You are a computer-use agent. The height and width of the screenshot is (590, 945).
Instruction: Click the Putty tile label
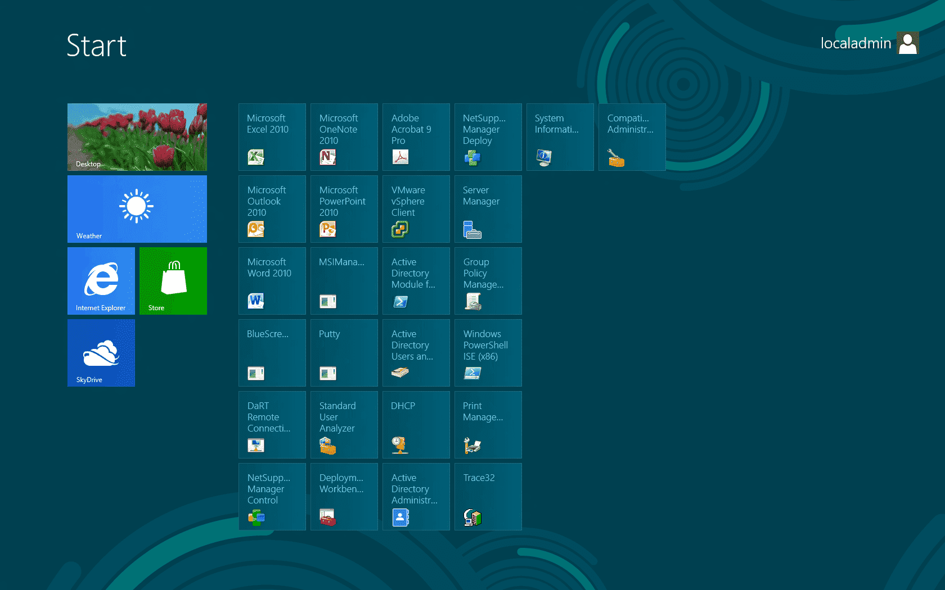[x=330, y=334]
